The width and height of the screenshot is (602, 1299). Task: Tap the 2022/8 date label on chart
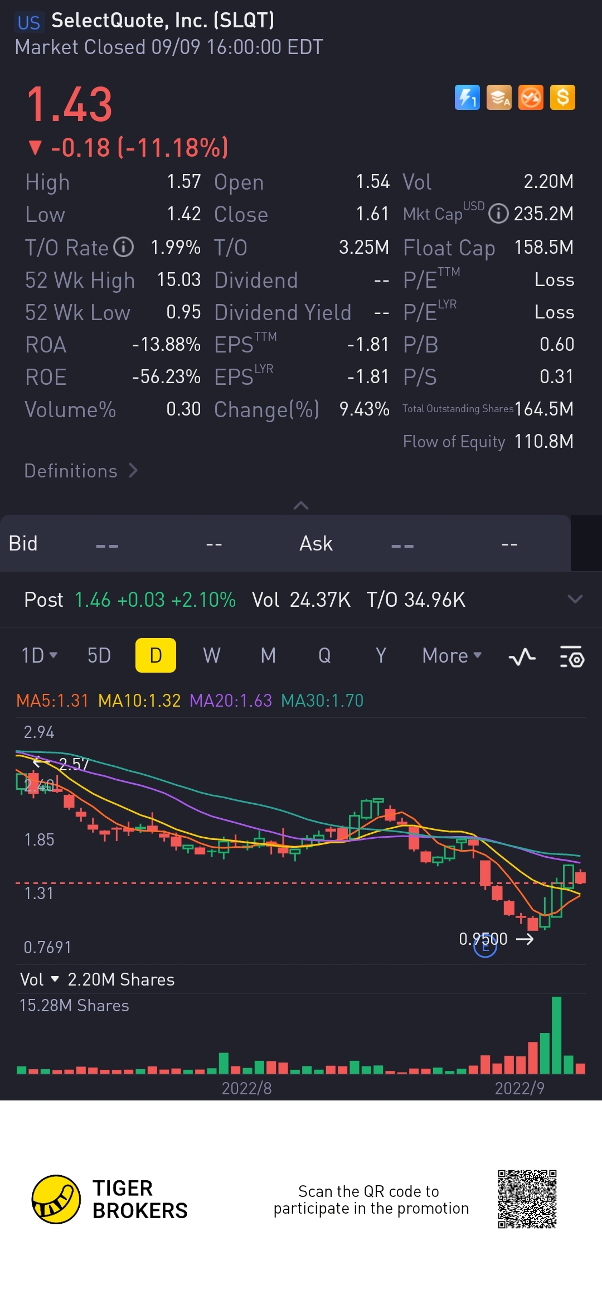click(x=246, y=1088)
